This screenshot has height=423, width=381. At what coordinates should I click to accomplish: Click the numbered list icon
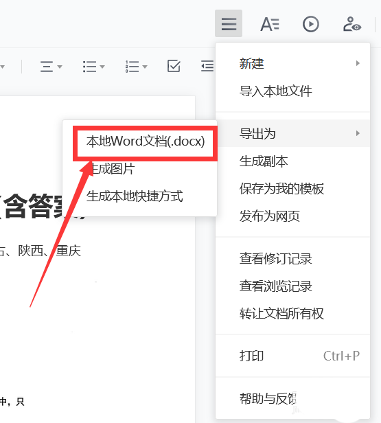point(132,67)
